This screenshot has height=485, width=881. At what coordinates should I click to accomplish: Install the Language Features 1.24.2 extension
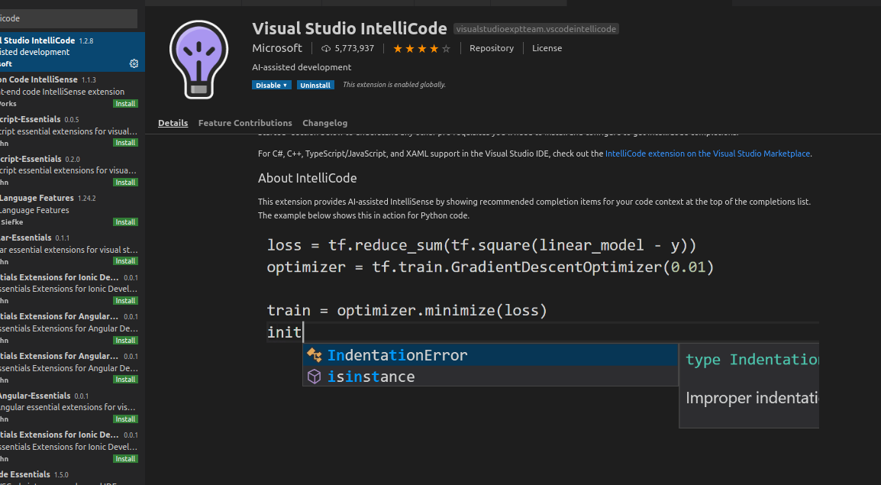[125, 221]
